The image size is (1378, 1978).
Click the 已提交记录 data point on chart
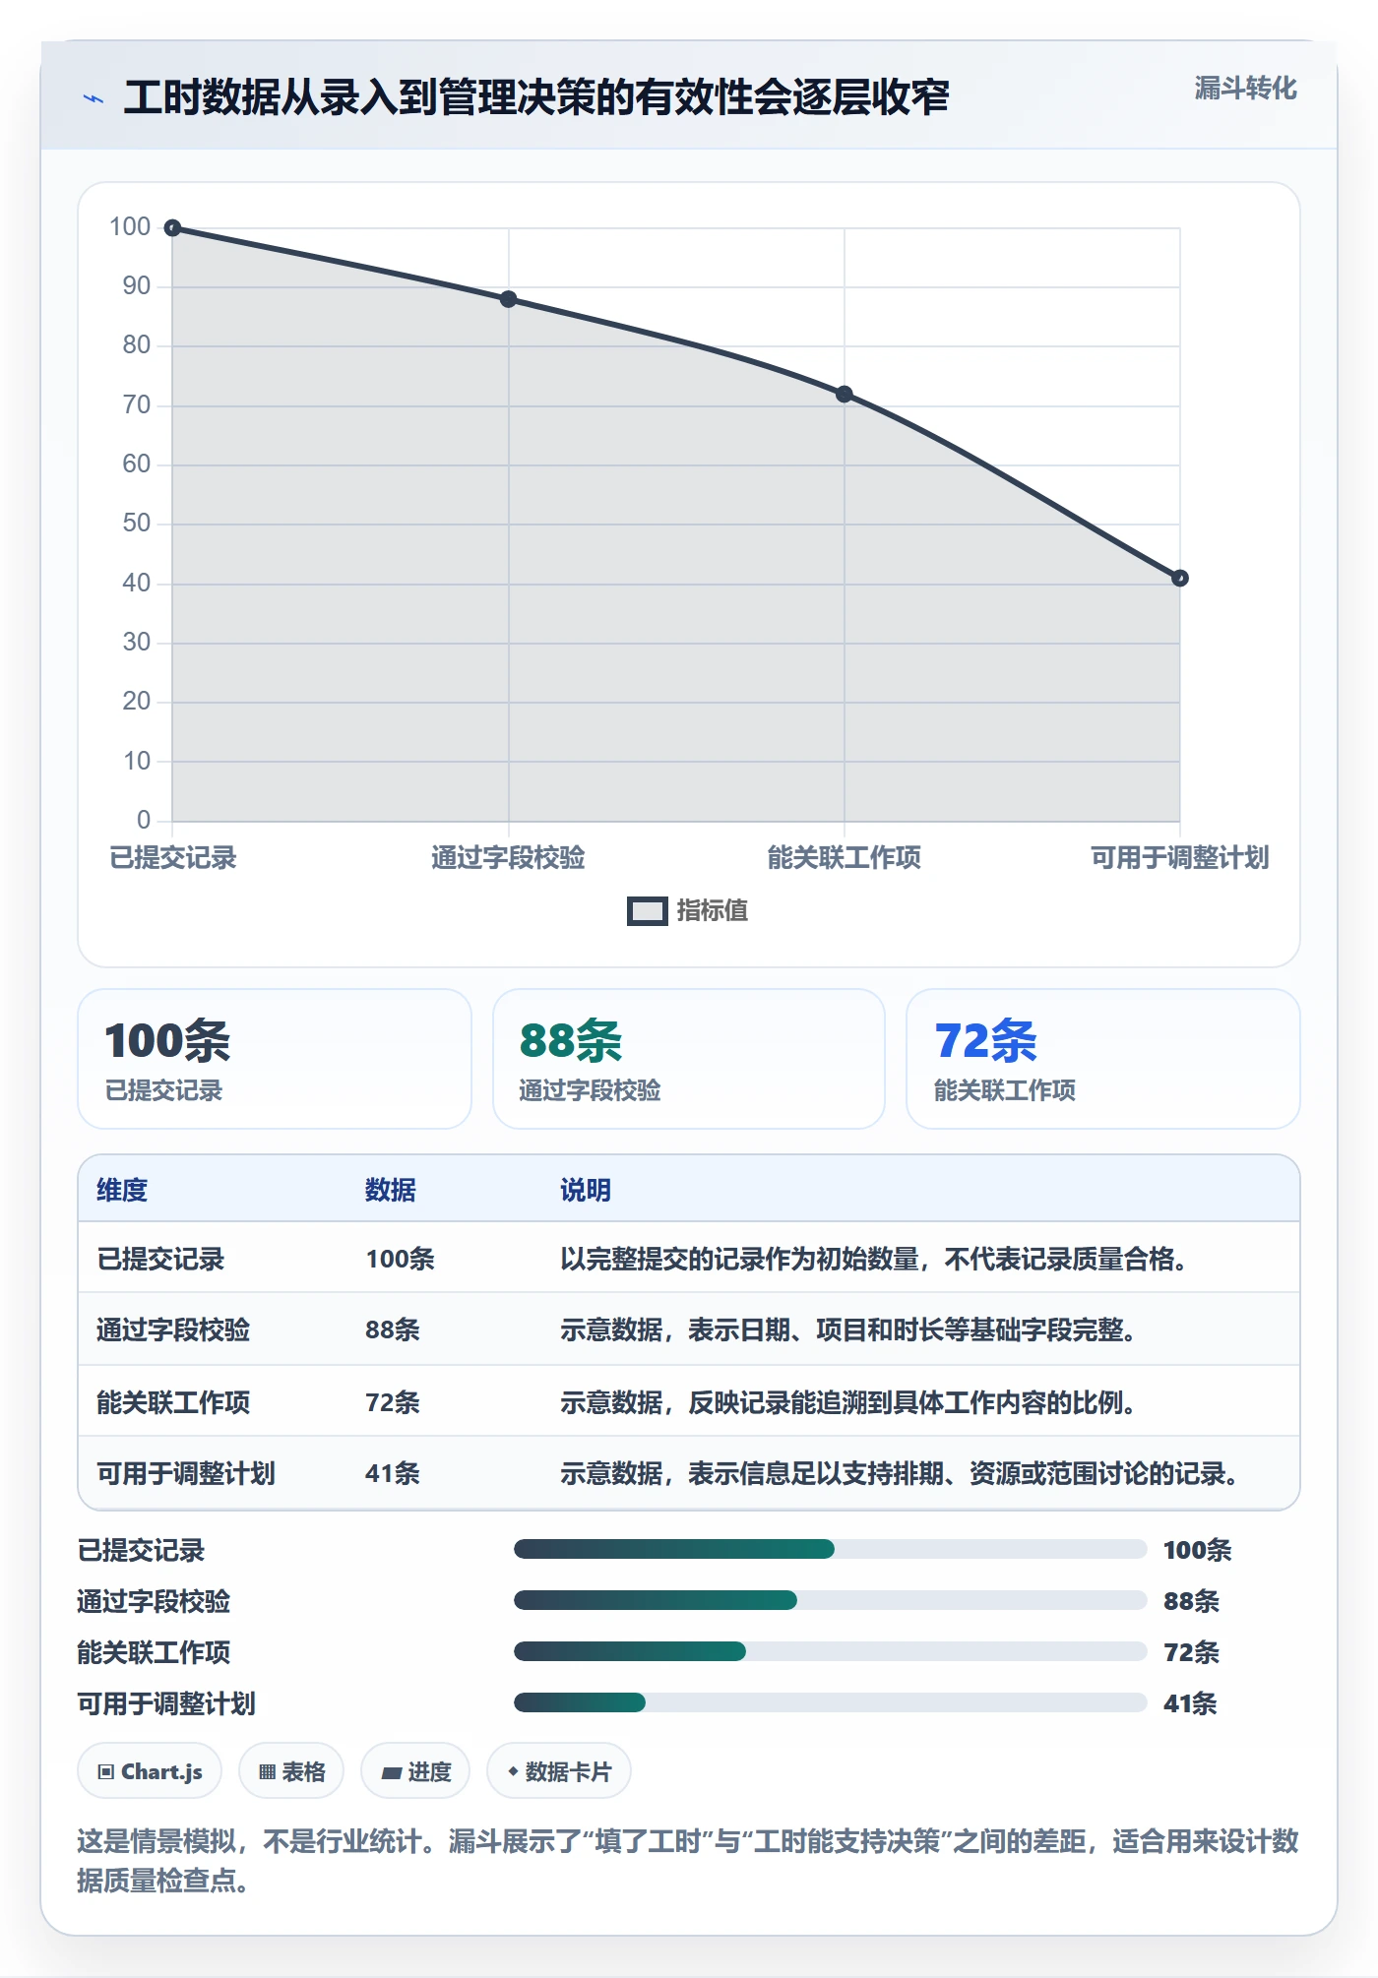[x=172, y=228]
